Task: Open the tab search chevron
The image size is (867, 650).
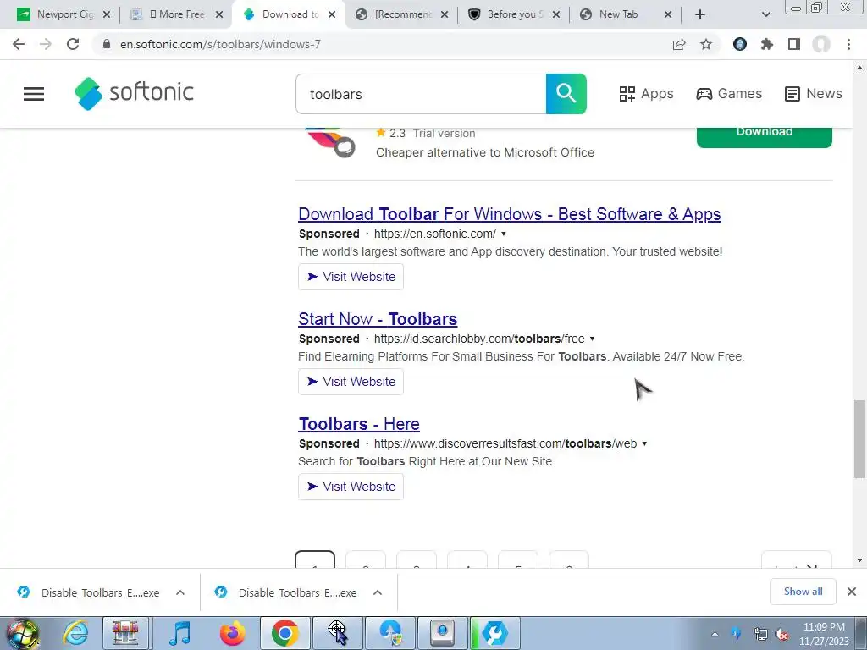Action: (765, 14)
